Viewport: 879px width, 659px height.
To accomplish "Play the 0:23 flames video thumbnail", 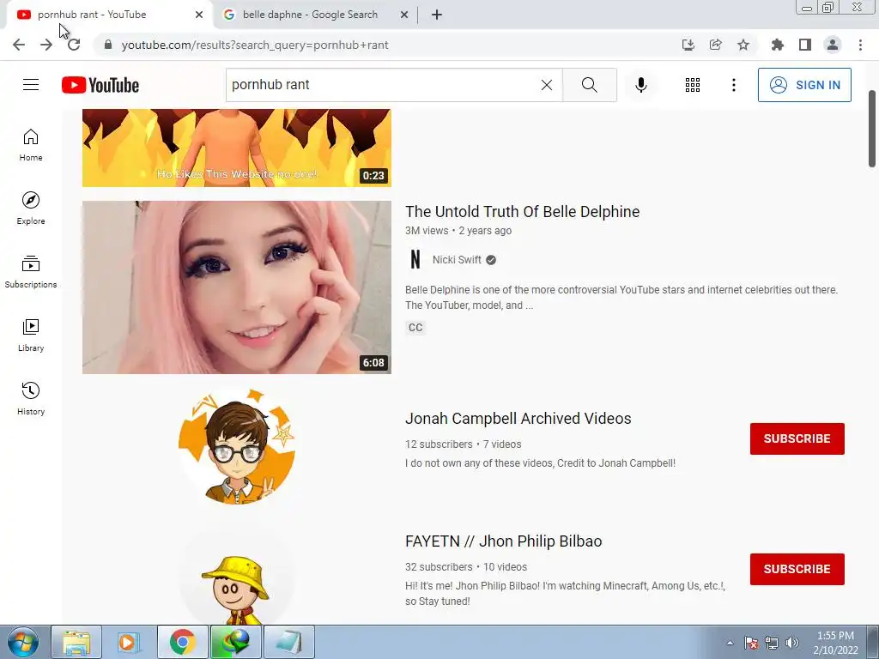I will tap(237, 148).
